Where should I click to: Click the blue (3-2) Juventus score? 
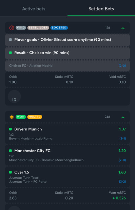123,181
